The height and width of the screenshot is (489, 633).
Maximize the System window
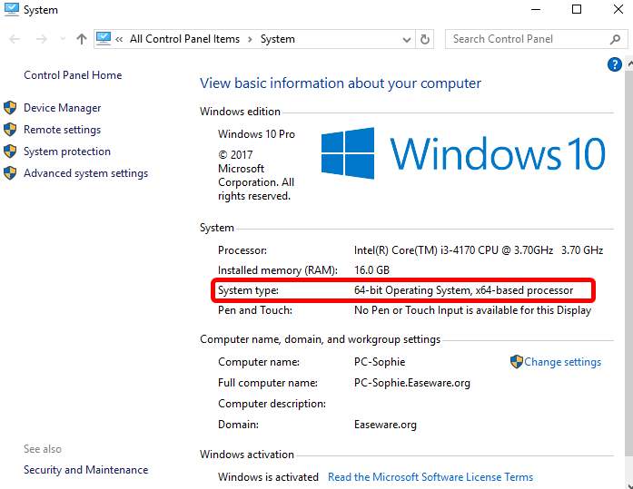(x=577, y=9)
